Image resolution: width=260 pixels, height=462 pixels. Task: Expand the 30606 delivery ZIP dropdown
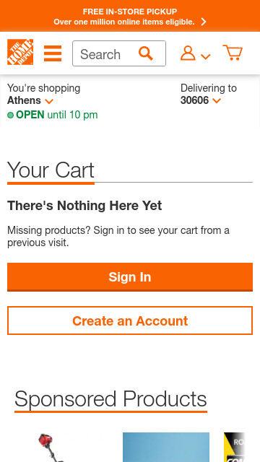pyautogui.click(x=201, y=100)
